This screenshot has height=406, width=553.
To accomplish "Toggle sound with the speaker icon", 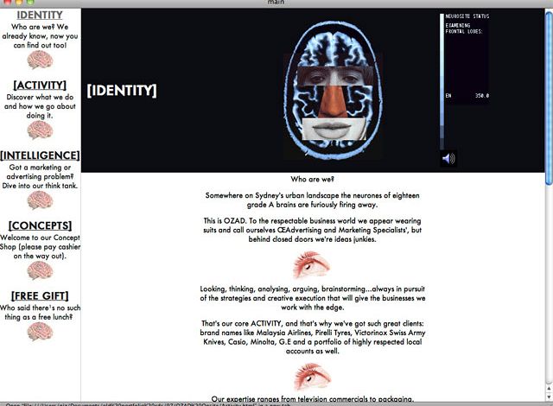I will coord(448,159).
